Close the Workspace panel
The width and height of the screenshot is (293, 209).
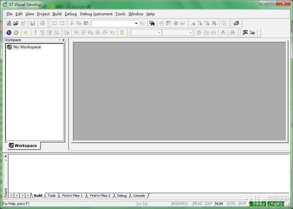coord(64,40)
